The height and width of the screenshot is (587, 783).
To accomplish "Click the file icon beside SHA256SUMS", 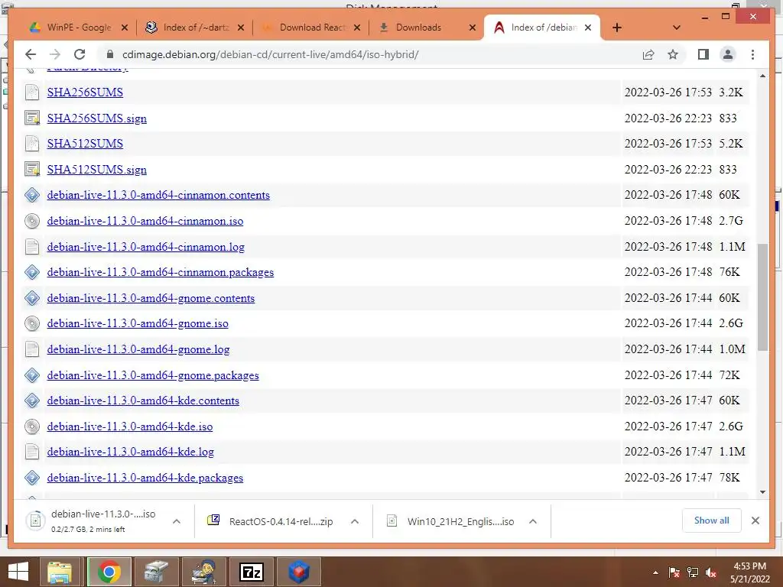I will [32, 92].
